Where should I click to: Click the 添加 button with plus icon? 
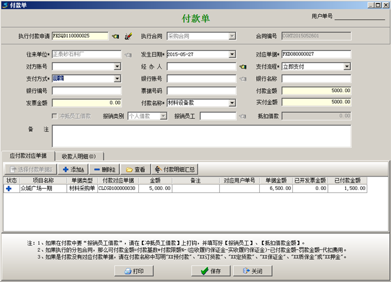tap(73, 169)
